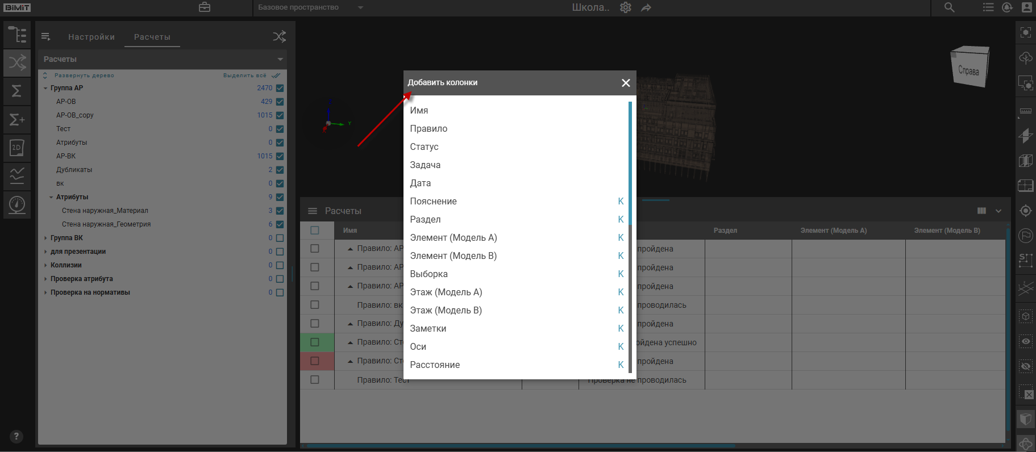The image size is (1036, 452).
Task: Open settings gear next to Школа title
Action: (626, 7)
